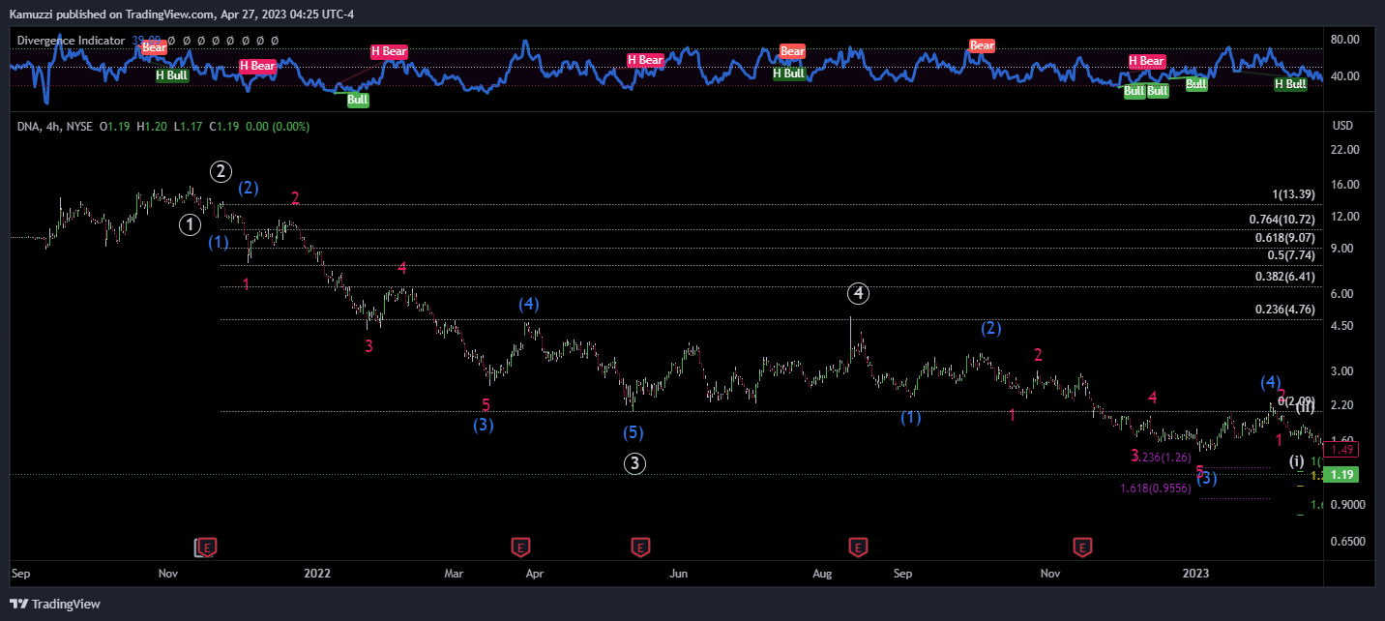Viewport: 1385px width, 621px height.
Task: Select the blue (2) label beside circled 2
Action: [249, 188]
